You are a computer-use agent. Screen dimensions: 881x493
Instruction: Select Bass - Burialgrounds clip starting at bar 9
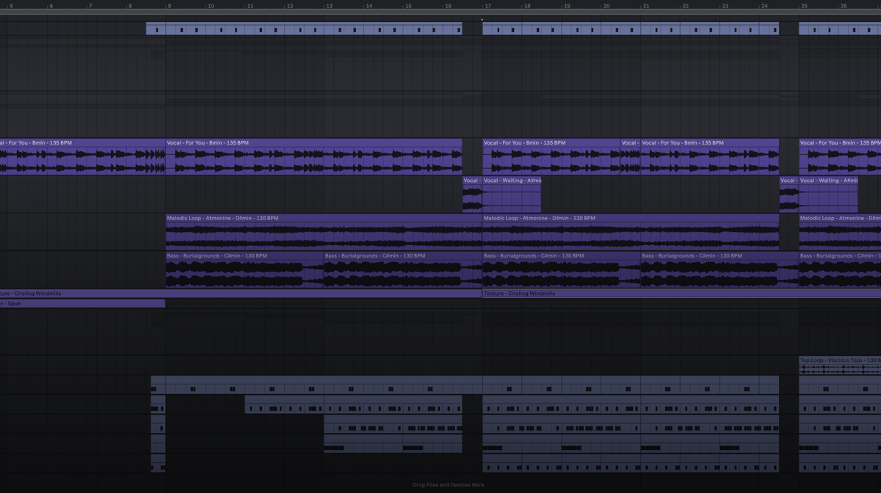(244, 270)
